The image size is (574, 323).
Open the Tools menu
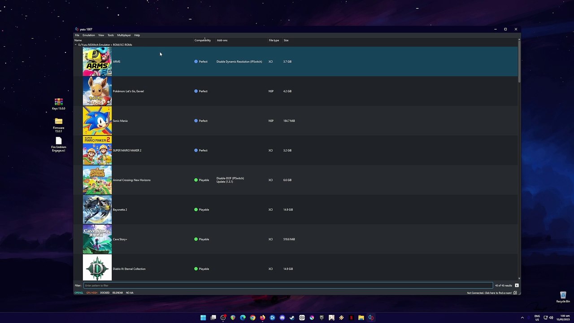pos(110,35)
